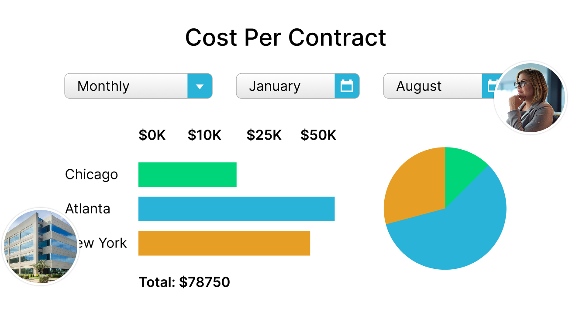Open the Monthly dropdown arrow
Image resolution: width=569 pixels, height=319 pixels.
[x=200, y=86]
